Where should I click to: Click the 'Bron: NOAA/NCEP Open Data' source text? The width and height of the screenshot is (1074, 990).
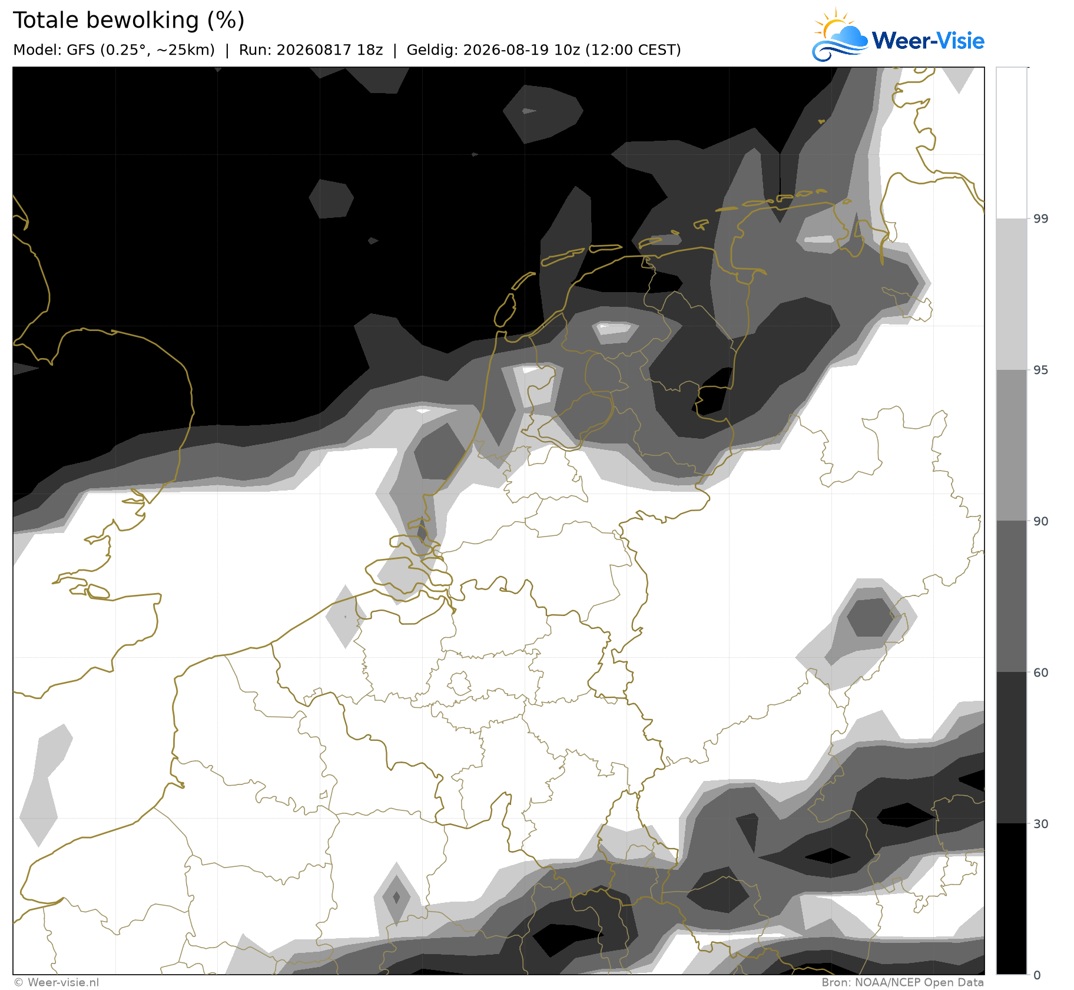click(903, 982)
